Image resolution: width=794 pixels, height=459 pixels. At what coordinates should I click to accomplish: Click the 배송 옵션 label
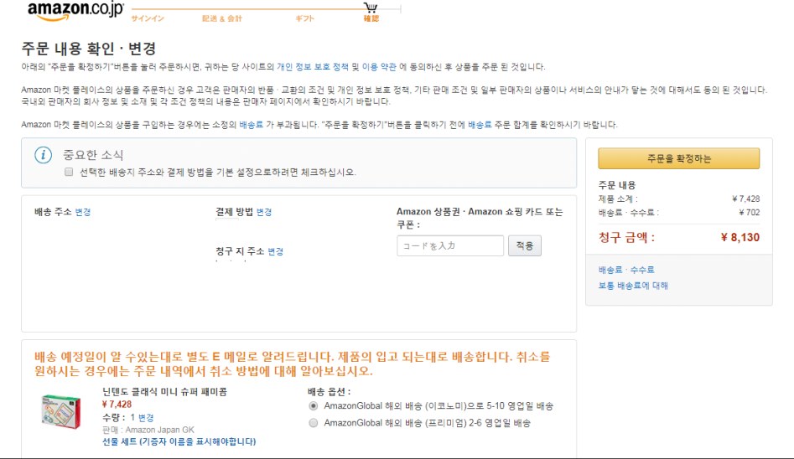click(x=330, y=392)
